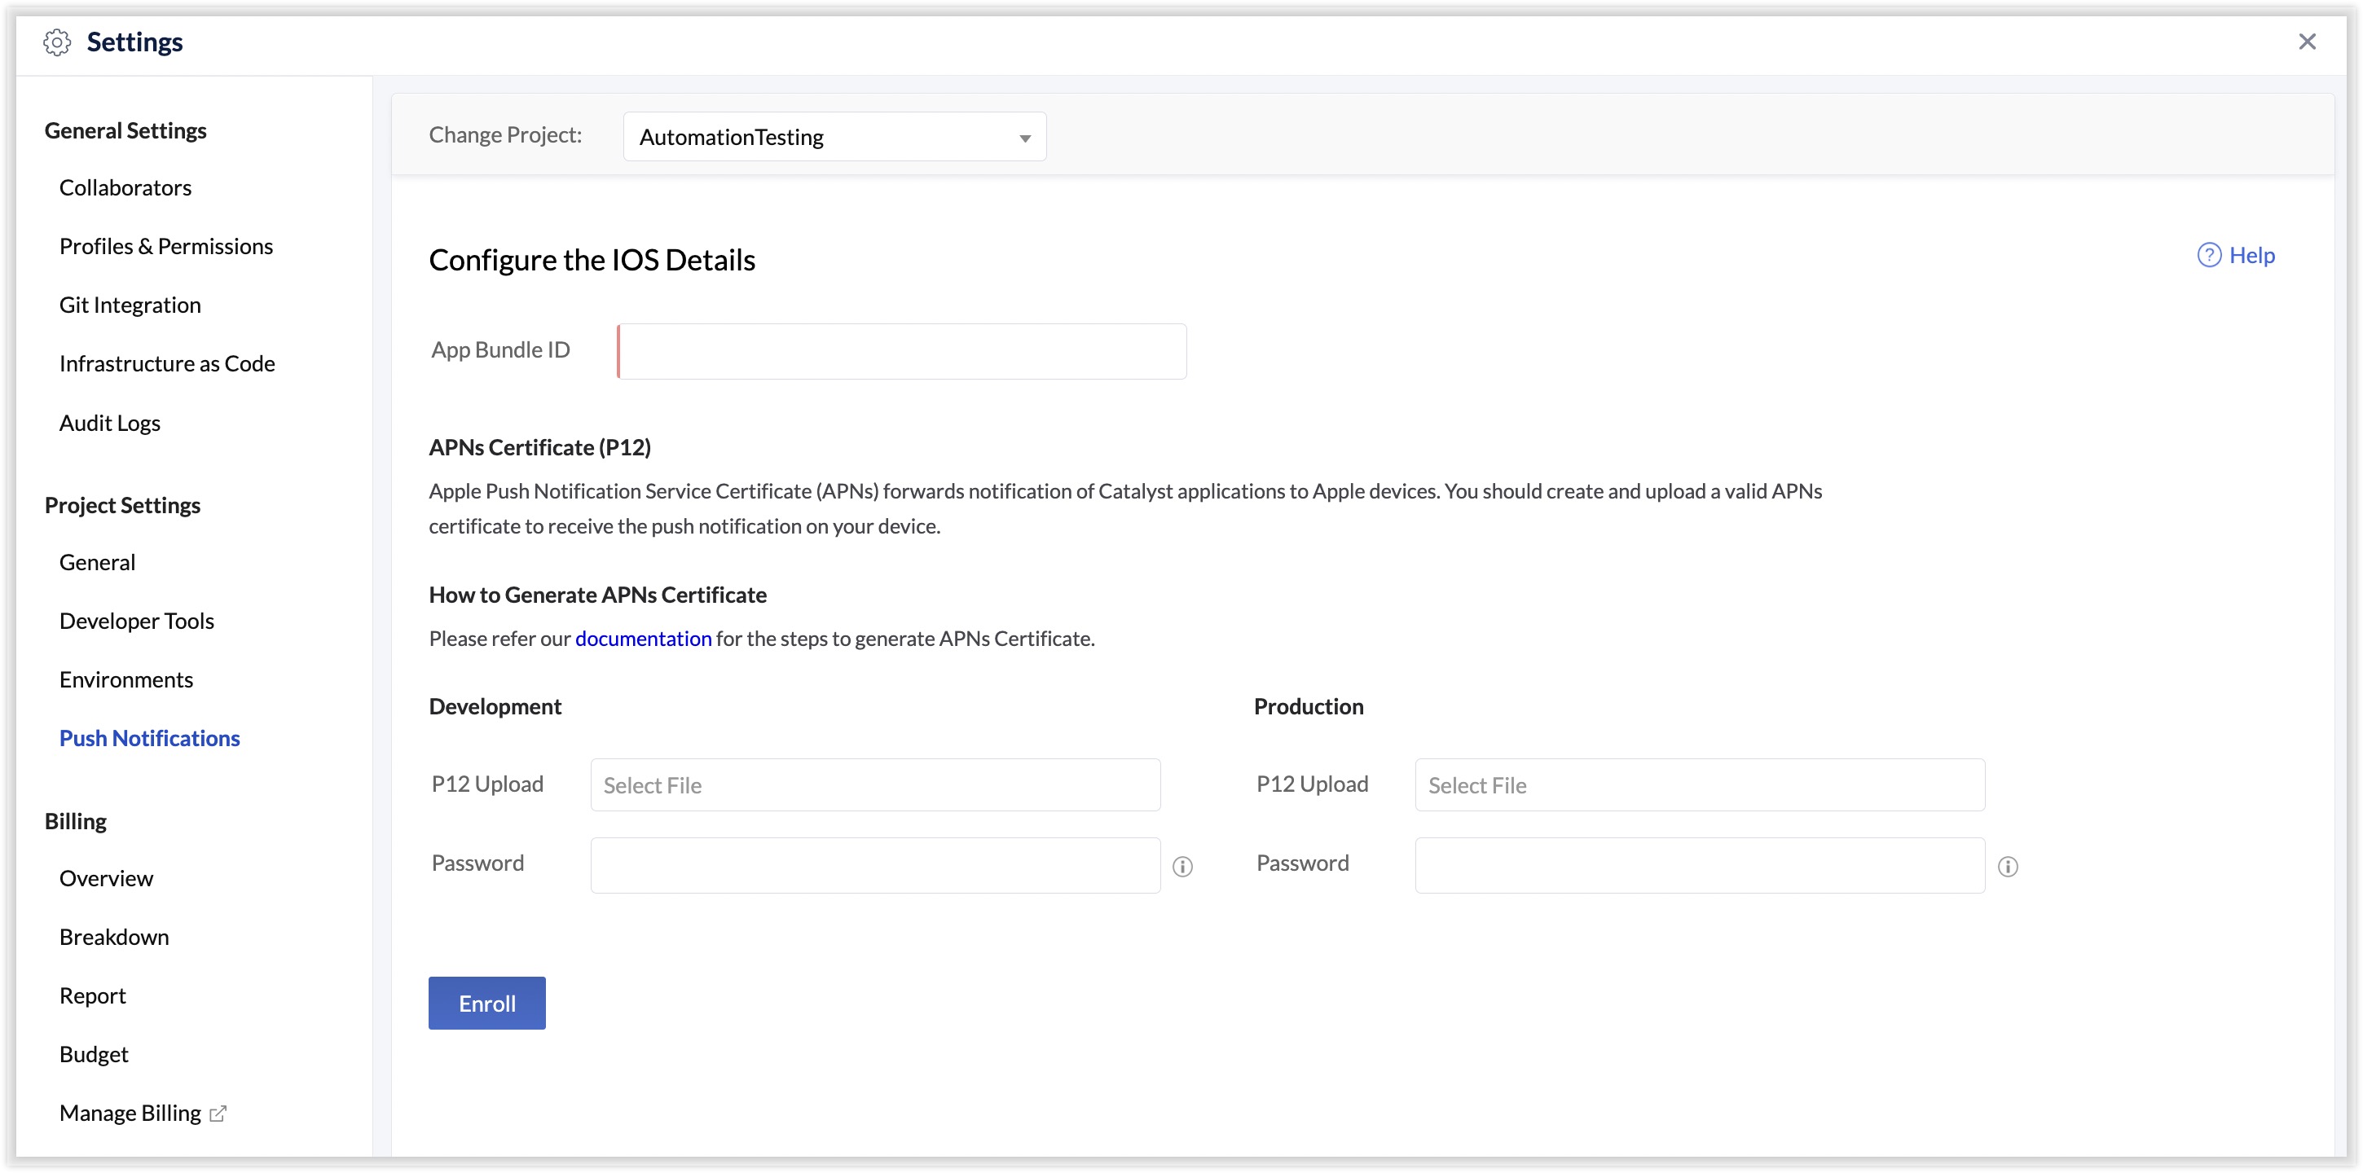2363x1173 pixels.
Task: View the Billing Overview page
Action: (x=107, y=877)
